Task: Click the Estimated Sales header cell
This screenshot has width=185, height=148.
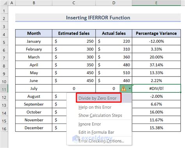Action: [x=74, y=33]
